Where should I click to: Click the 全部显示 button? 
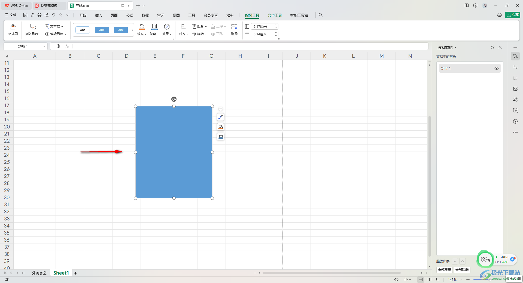445,270
